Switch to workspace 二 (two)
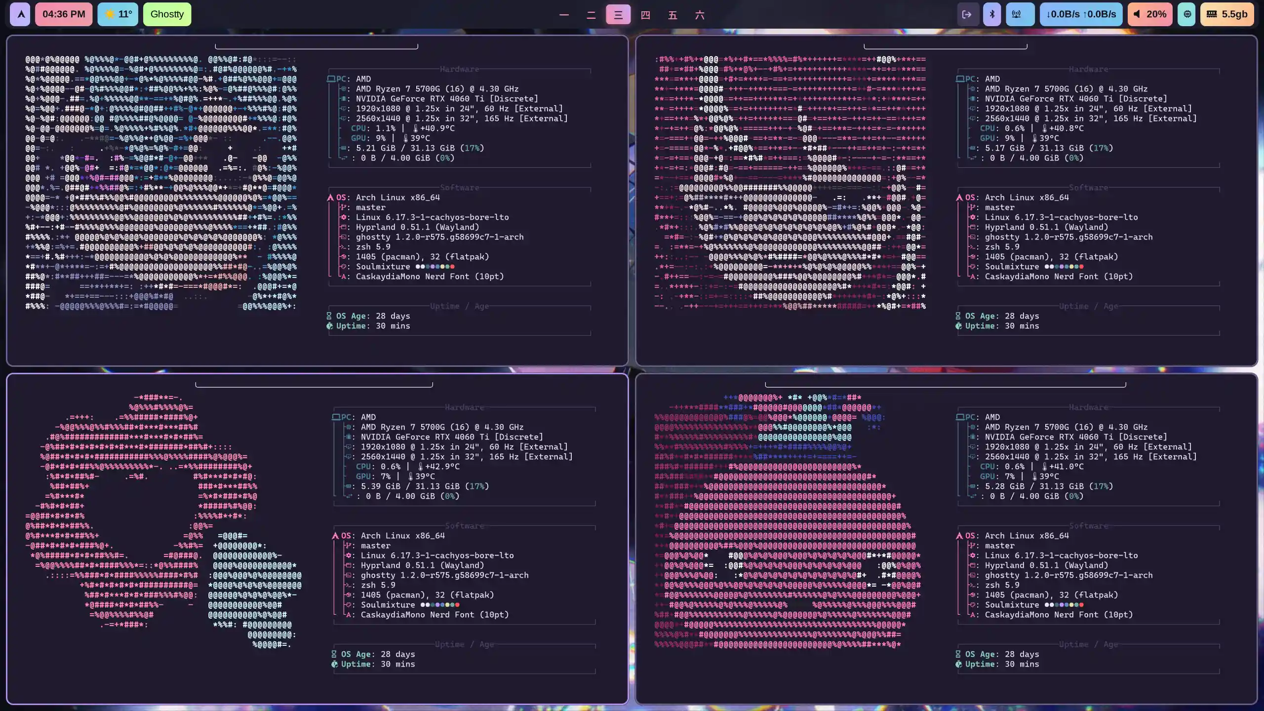 coord(591,15)
